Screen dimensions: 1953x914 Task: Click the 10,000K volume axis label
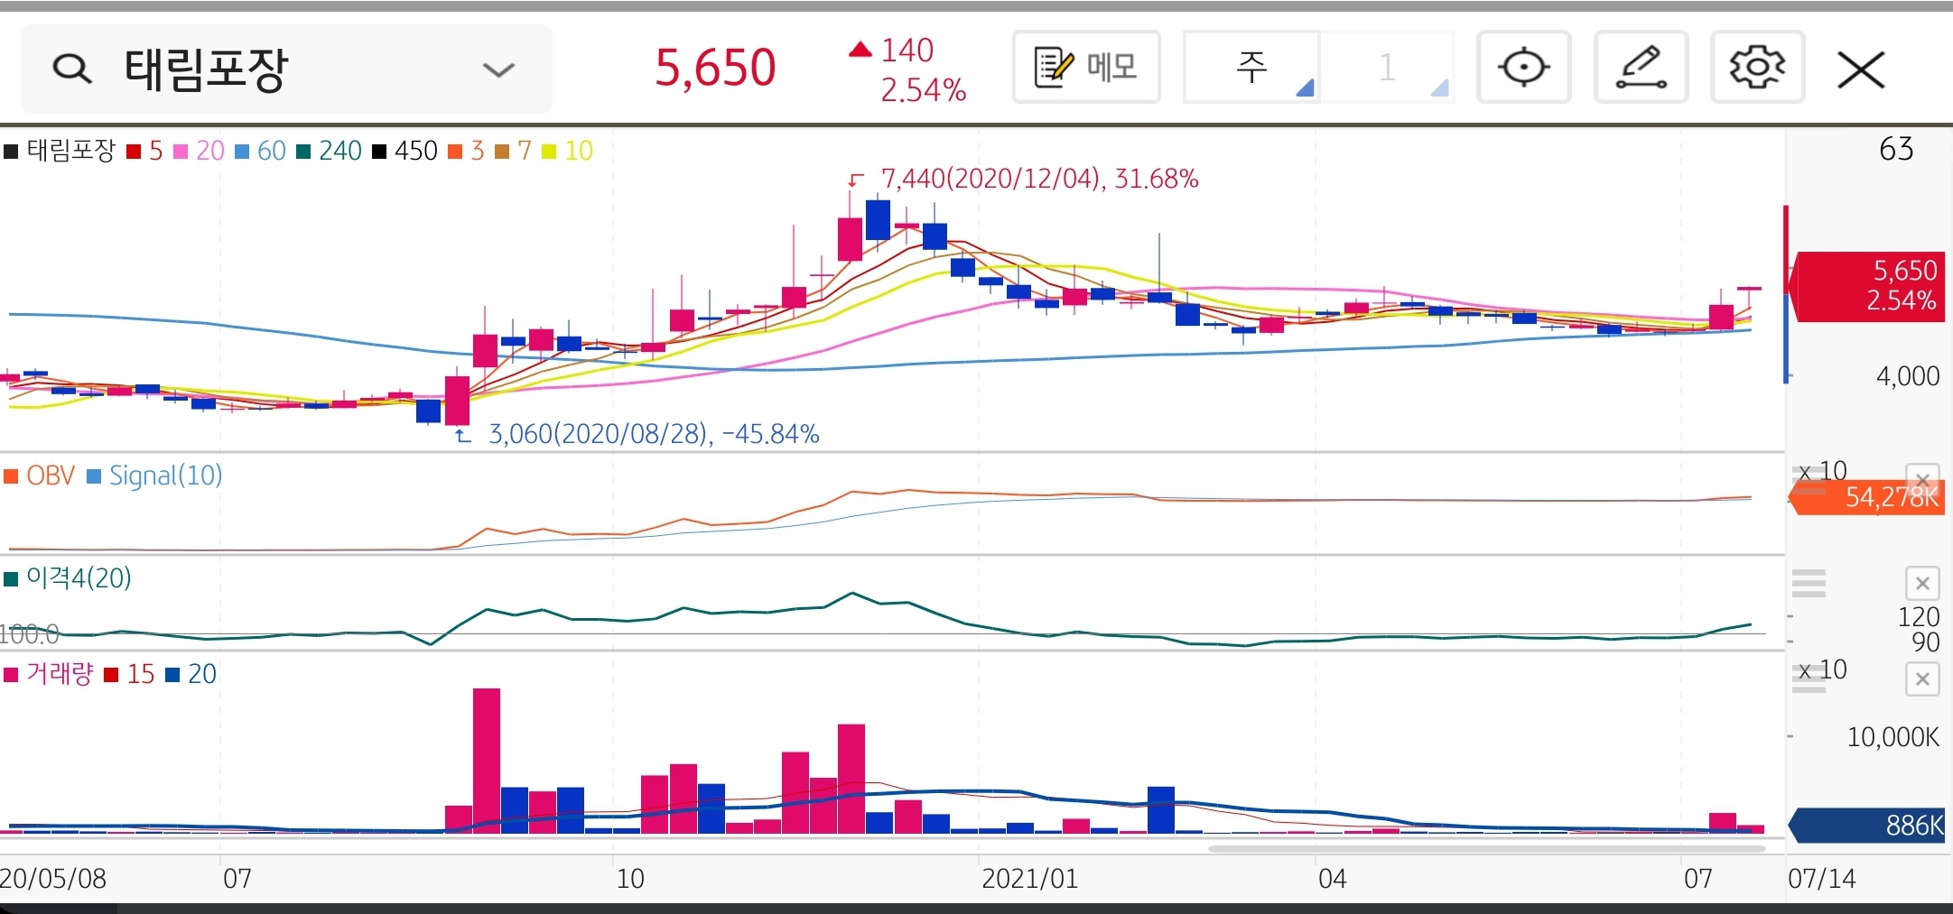[x=1893, y=737]
